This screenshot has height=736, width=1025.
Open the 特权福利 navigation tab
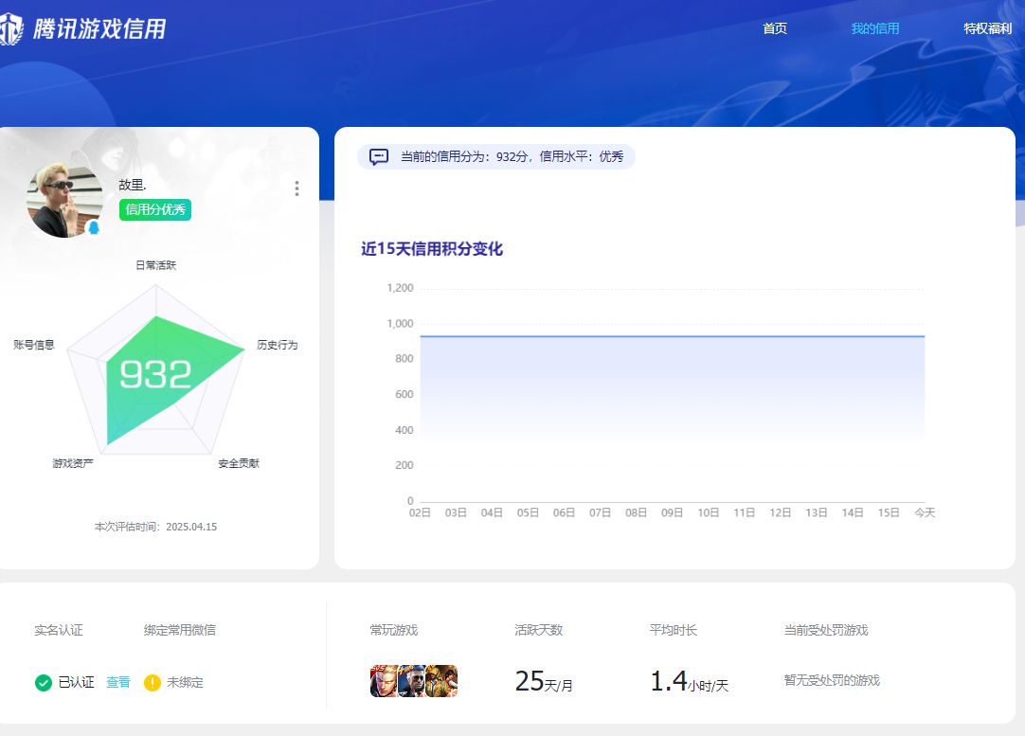tap(988, 28)
